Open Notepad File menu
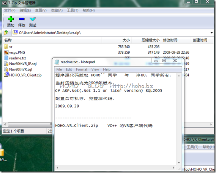This screenshot has height=173, width=216. pyautogui.click(x=59, y=69)
